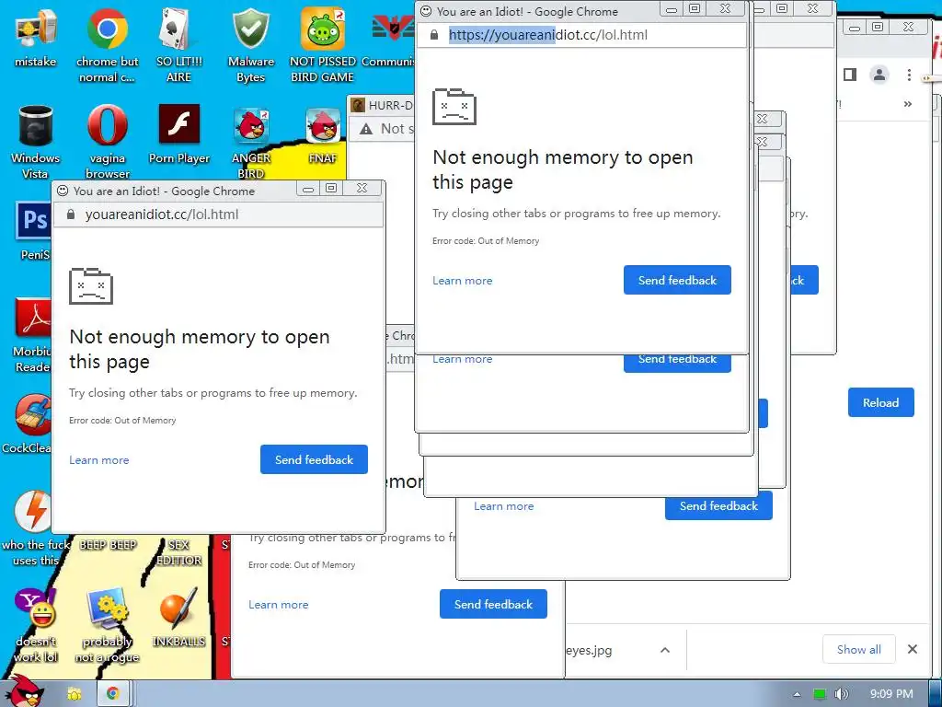
Task: Click the sad folder icon in left popup
Action: pos(91,286)
